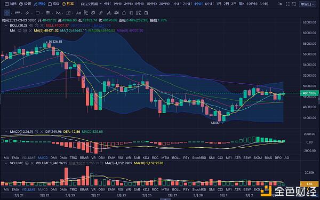Switch to the 1小时 timeframe
The height and width of the screenshot is (200, 320).
tap(177, 4)
